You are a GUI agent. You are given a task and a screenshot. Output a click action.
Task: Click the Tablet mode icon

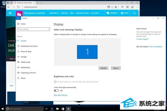click(x=18, y=62)
